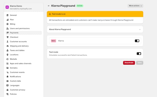Click the Customer accounts person icon

[x=8, y=41]
